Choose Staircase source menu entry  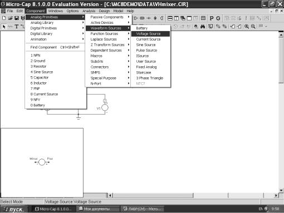pyautogui.click(x=150, y=73)
